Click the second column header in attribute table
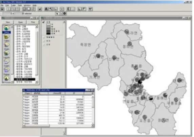This screenshot has height=137, width=194. pyautogui.click(x=40, y=93)
